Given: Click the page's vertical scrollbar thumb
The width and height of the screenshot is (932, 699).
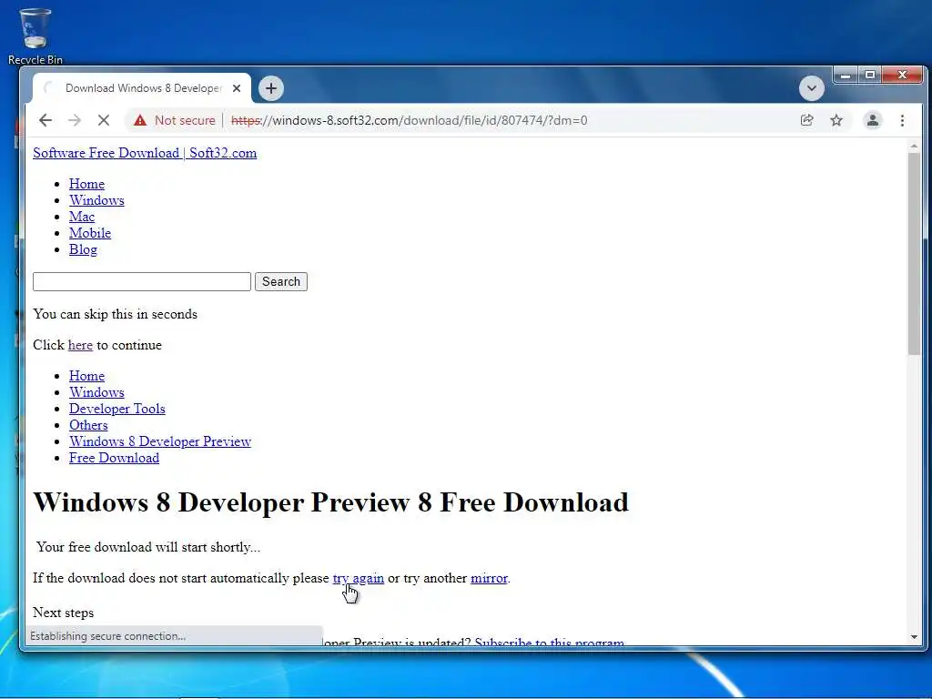Looking at the screenshot, I should (914, 254).
